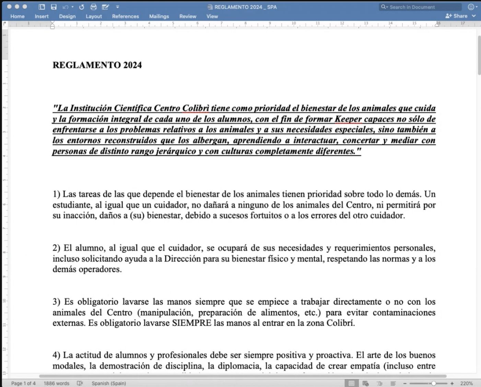The width and height of the screenshot is (481, 387).
Task: Click the 220% zoom level
Action: click(x=466, y=383)
